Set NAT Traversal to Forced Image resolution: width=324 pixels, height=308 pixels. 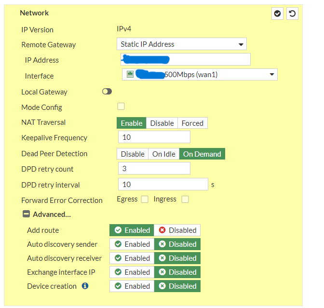192,123
